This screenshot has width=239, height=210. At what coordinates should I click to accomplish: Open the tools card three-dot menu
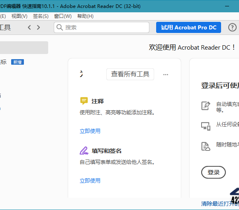166,74
